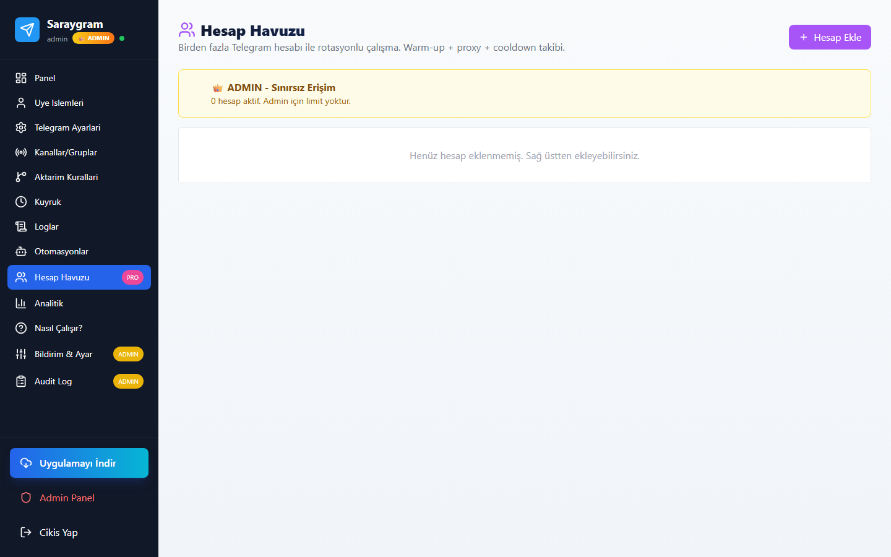Click the Hesap Ekle button
The image size is (891, 557).
click(x=830, y=37)
